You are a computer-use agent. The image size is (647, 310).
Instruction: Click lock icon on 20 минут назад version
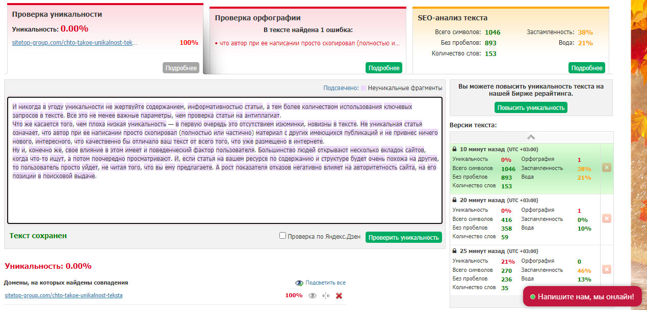(x=455, y=200)
